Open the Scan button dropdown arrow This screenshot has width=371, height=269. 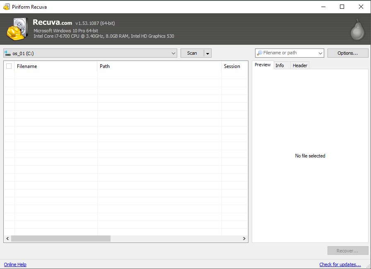coord(207,53)
